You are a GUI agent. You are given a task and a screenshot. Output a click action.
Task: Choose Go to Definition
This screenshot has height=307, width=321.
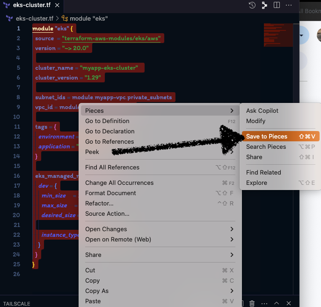tap(159, 121)
